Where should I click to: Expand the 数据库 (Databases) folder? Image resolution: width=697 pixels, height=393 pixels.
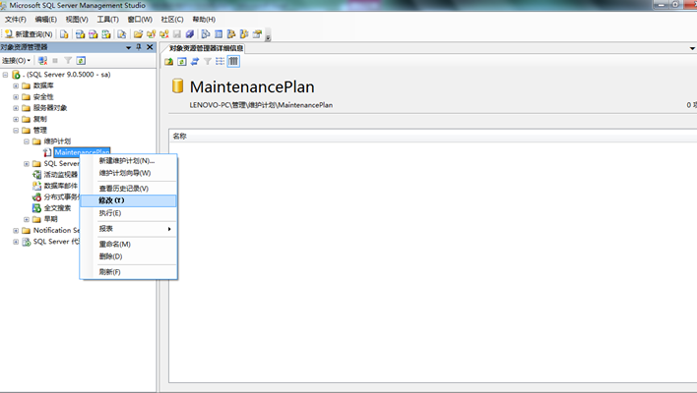pos(16,86)
